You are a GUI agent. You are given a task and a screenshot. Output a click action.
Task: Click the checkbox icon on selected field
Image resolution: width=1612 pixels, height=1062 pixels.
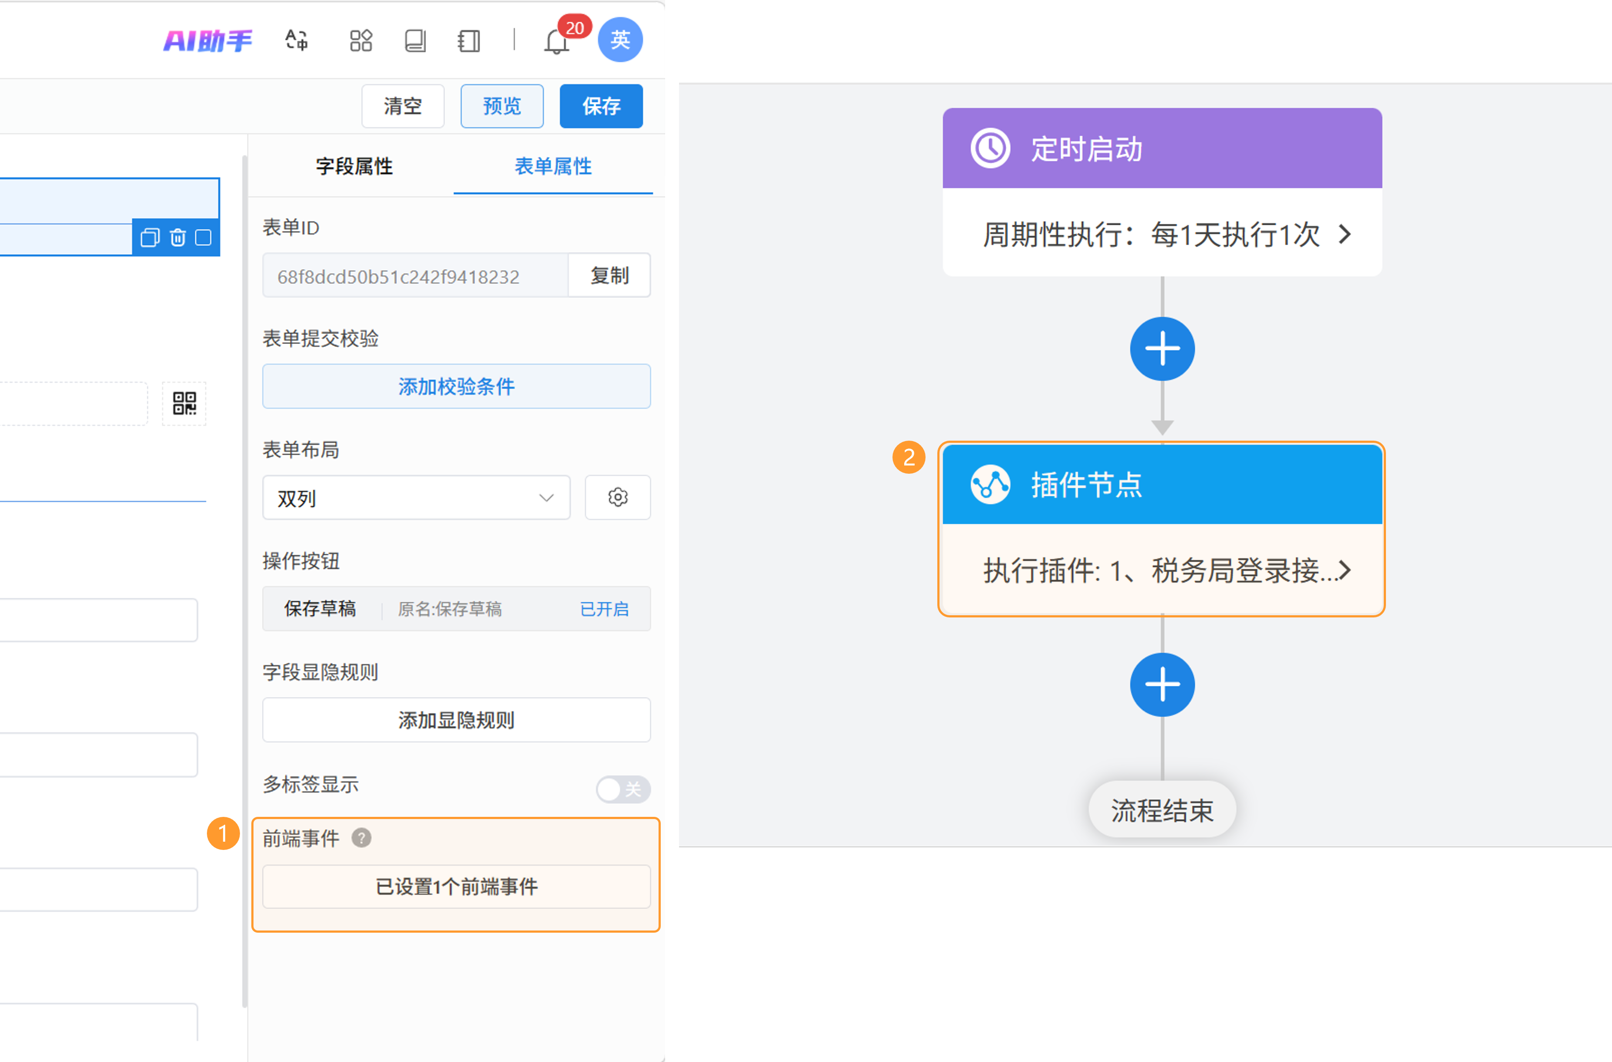[203, 238]
